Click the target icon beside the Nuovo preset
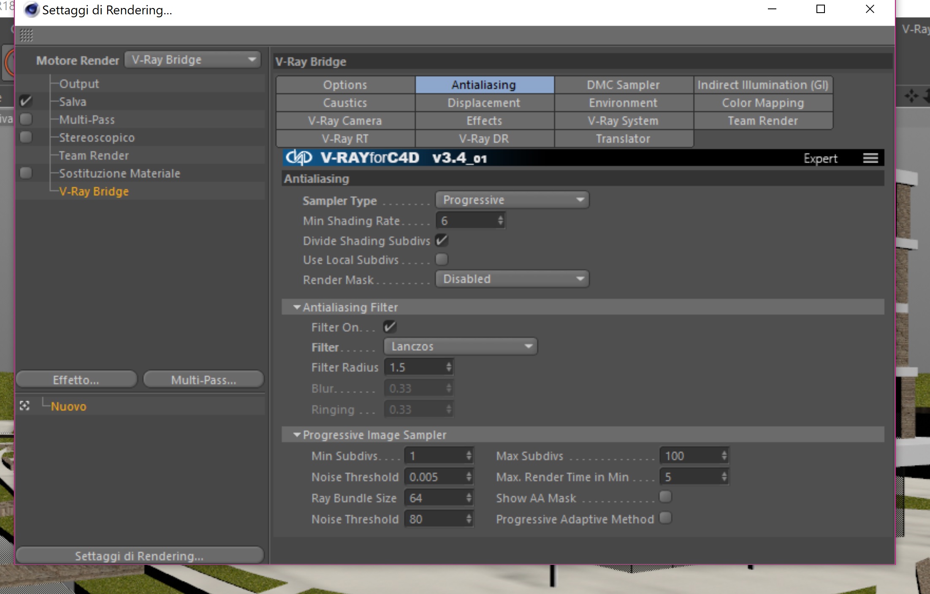 coord(24,406)
